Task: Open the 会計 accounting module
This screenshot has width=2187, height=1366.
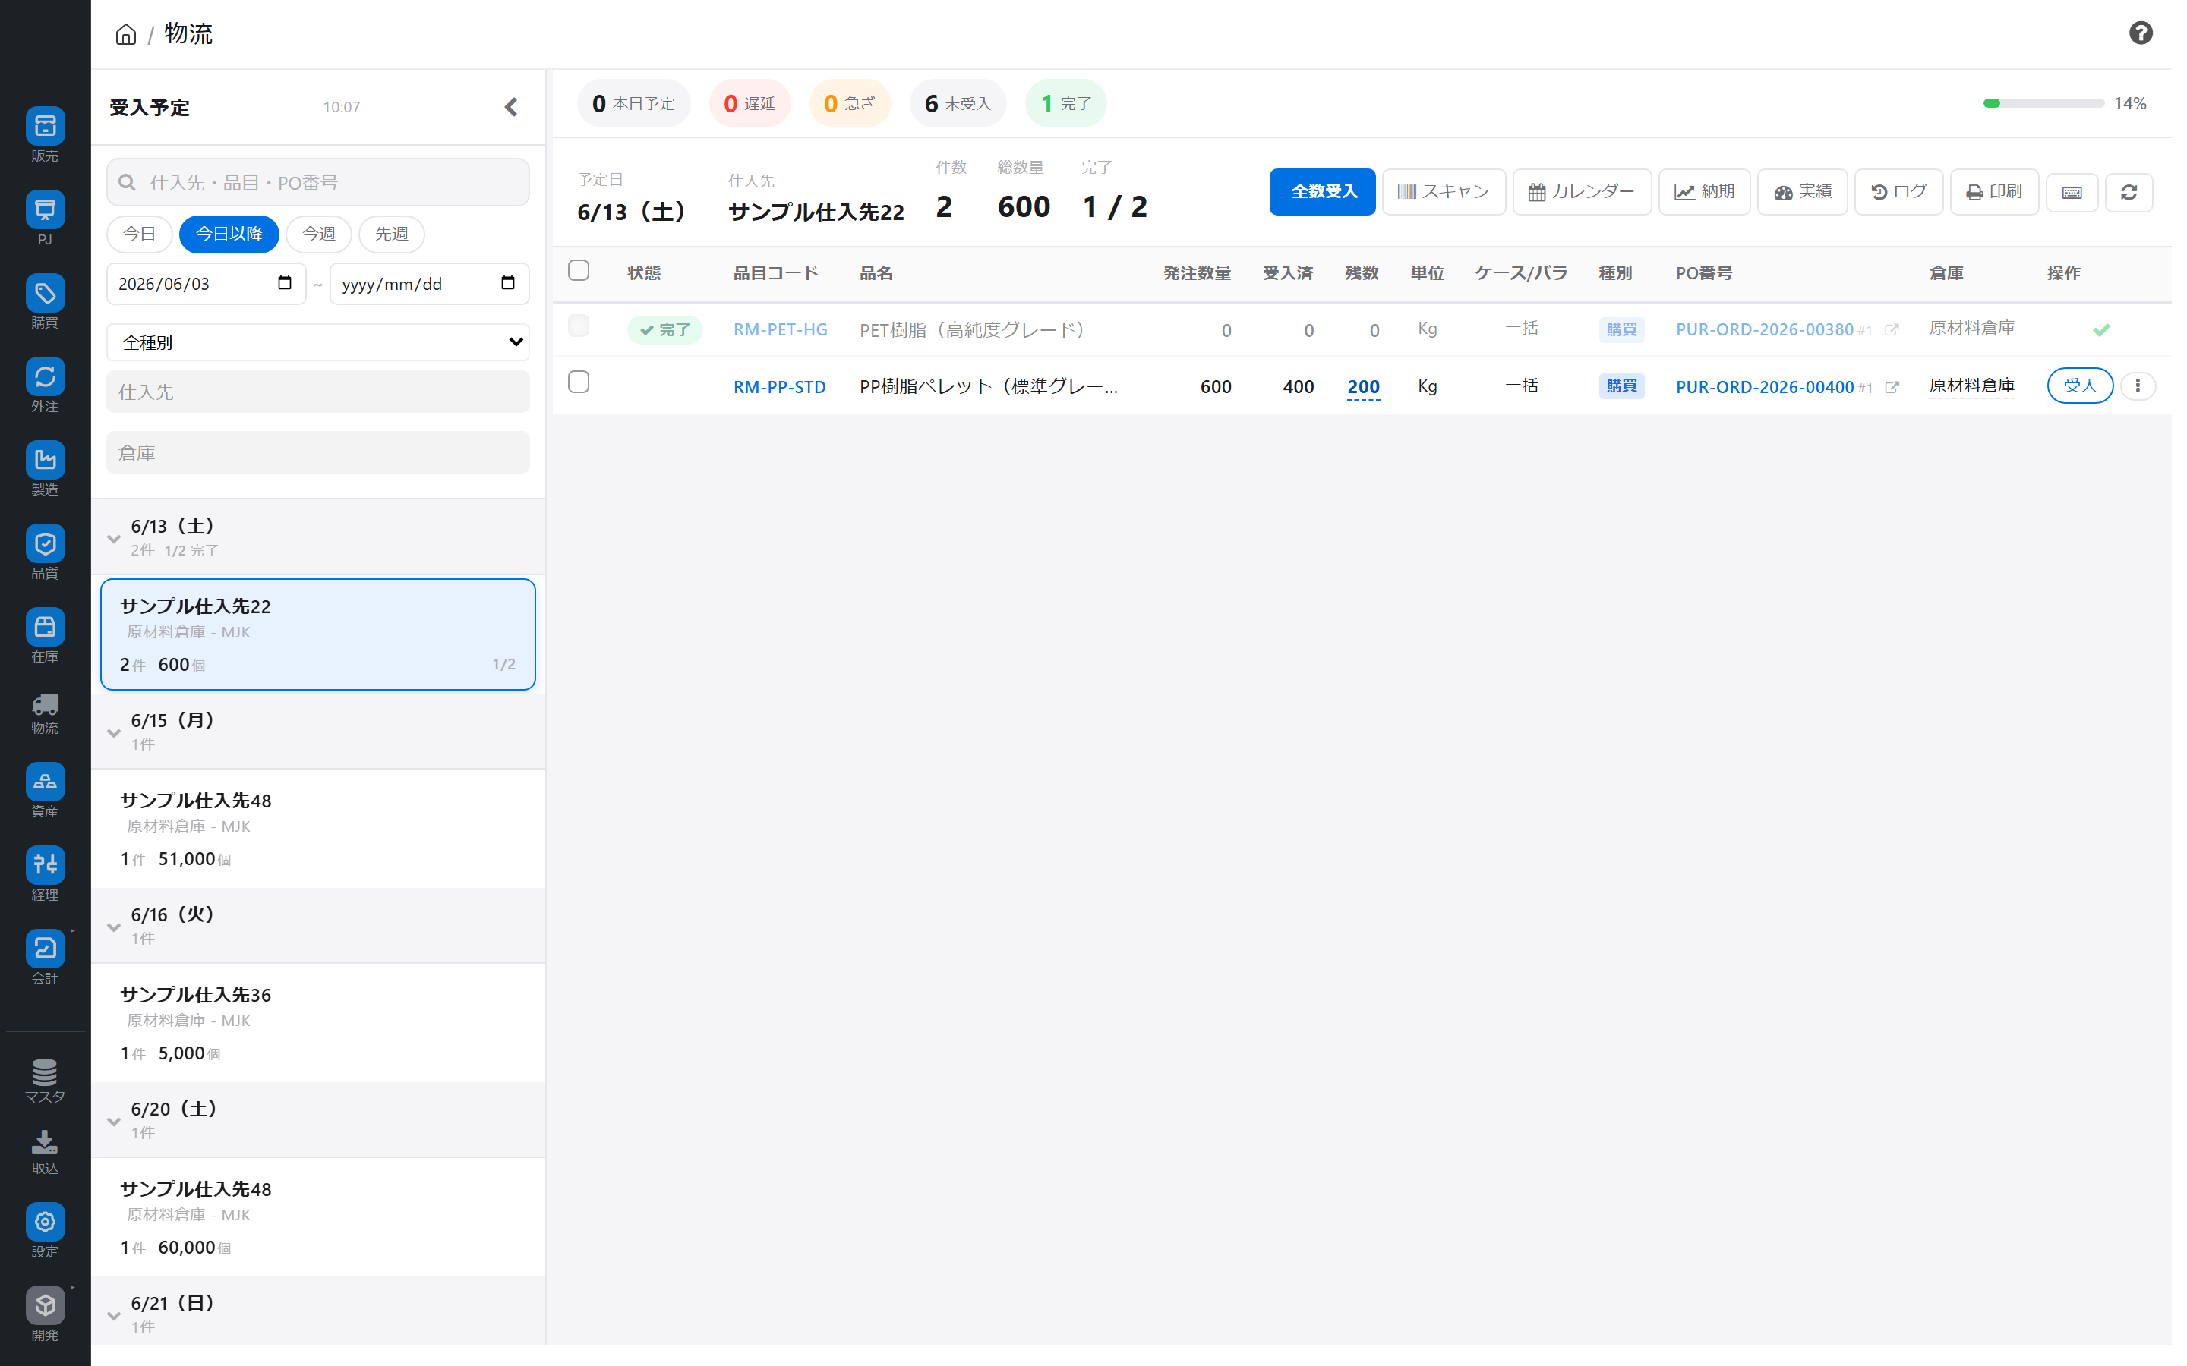Action: tap(46, 958)
